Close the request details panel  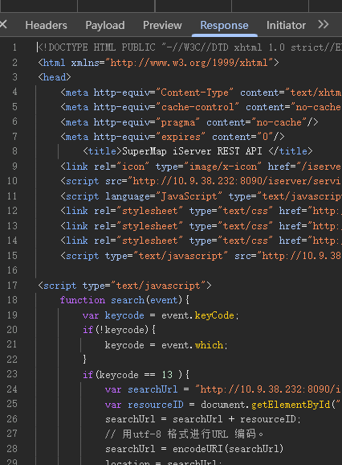[3, 25]
